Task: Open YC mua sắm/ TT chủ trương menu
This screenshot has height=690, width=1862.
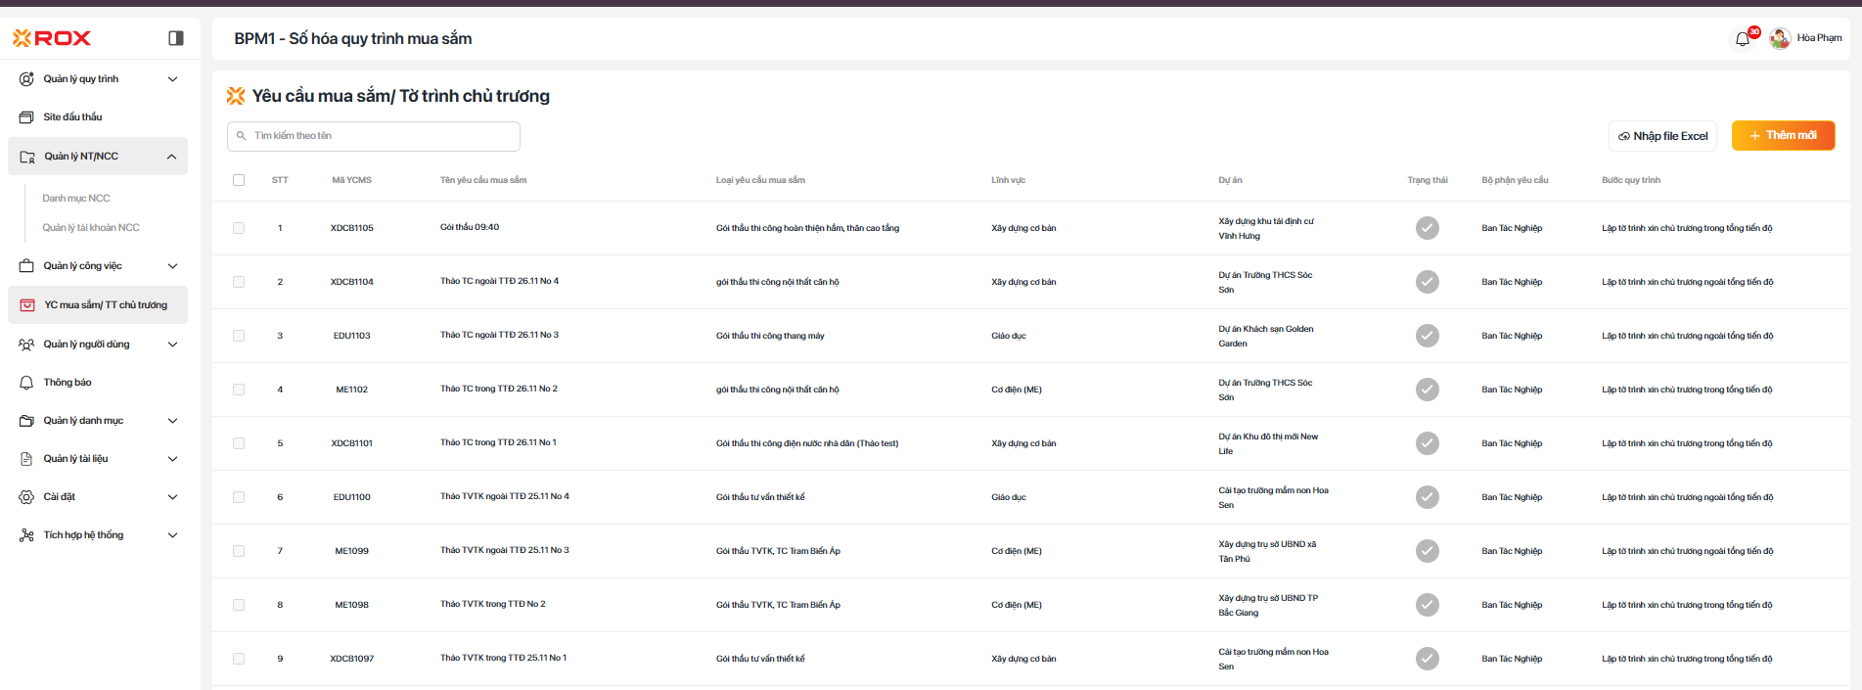Action: point(105,305)
